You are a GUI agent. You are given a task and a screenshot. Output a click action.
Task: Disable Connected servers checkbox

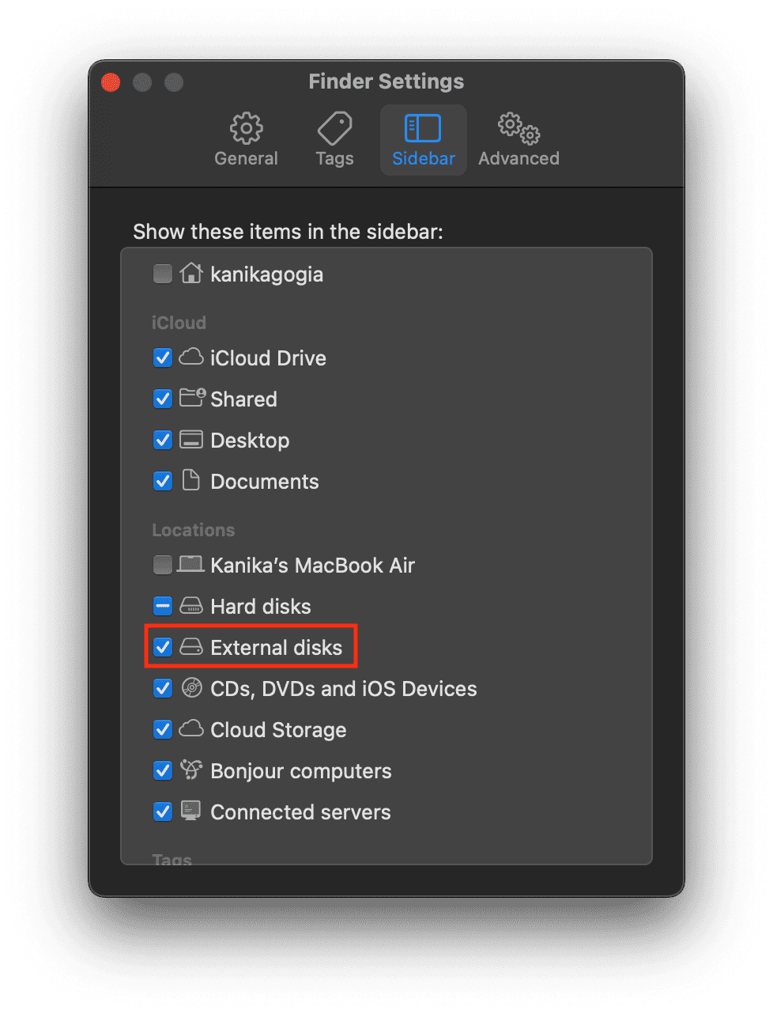point(163,812)
